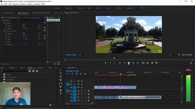Viewport: 195px width, 109px height.
Task: Select the Hand tool
Action: [61, 90]
